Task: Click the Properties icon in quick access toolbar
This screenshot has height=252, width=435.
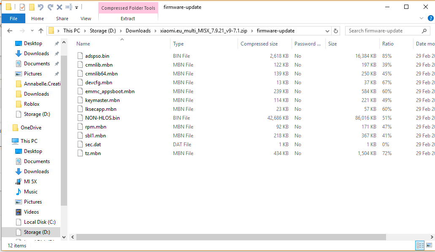Action: [22, 7]
